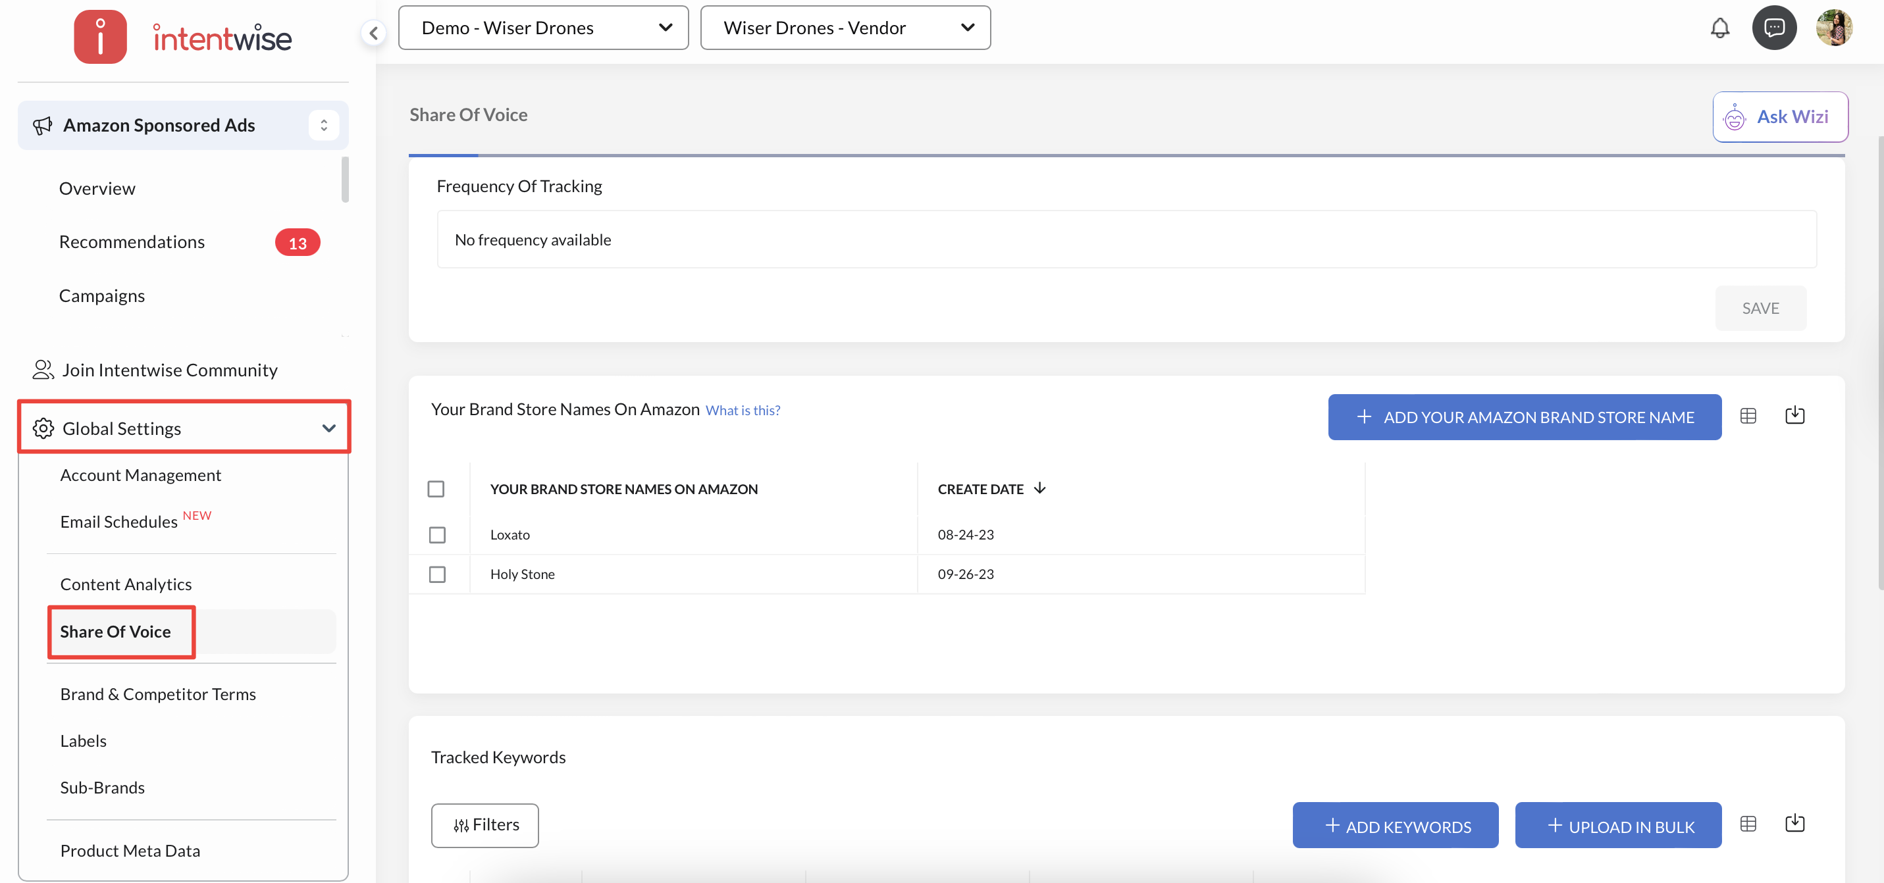The height and width of the screenshot is (883, 1884).
Task: Click the notification bell icon
Action: pos(1719,28)
